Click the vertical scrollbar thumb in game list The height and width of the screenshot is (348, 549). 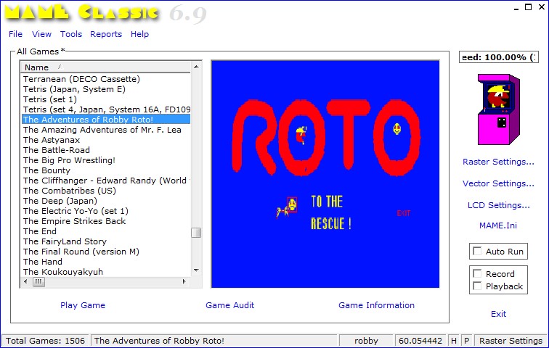click(x=196, y=233)
